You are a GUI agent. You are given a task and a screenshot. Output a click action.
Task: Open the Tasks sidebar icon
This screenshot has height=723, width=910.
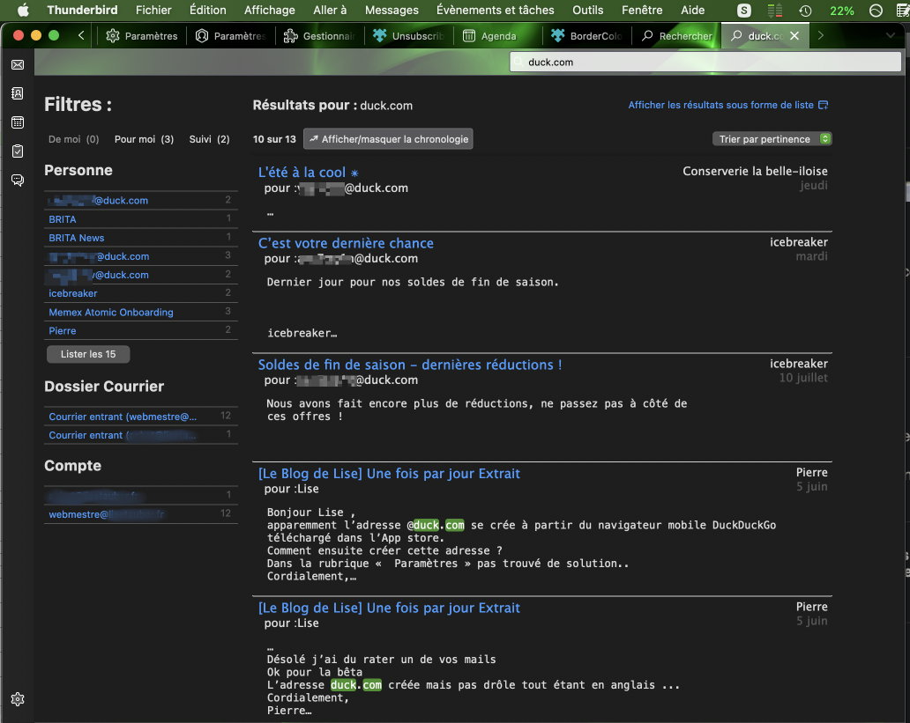click(x=17, y=151)
